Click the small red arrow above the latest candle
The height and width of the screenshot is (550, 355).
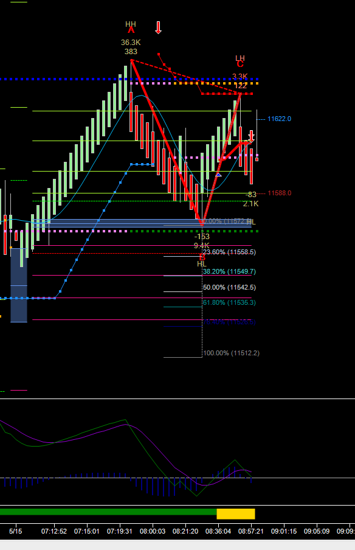click(x=251, y=136)
